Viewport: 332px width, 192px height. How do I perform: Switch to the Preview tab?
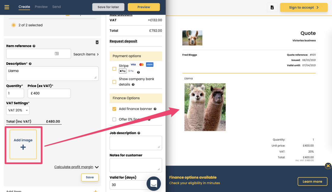pyautogui.click(x=41, y=7)
